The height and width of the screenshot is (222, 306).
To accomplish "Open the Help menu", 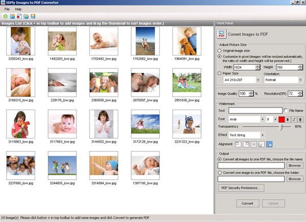I will pyautogui.click(x=18, y=9).
